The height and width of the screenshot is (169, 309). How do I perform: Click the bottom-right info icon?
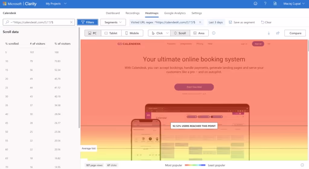tap(302, 165)
